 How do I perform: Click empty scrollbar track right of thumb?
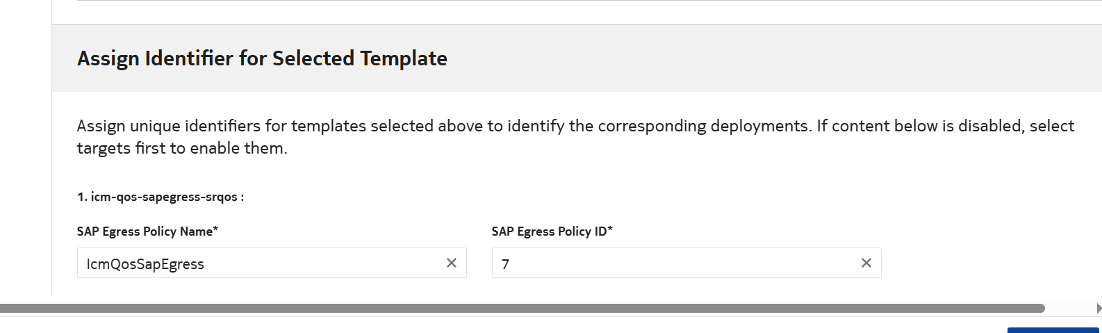coord(1070,308)
